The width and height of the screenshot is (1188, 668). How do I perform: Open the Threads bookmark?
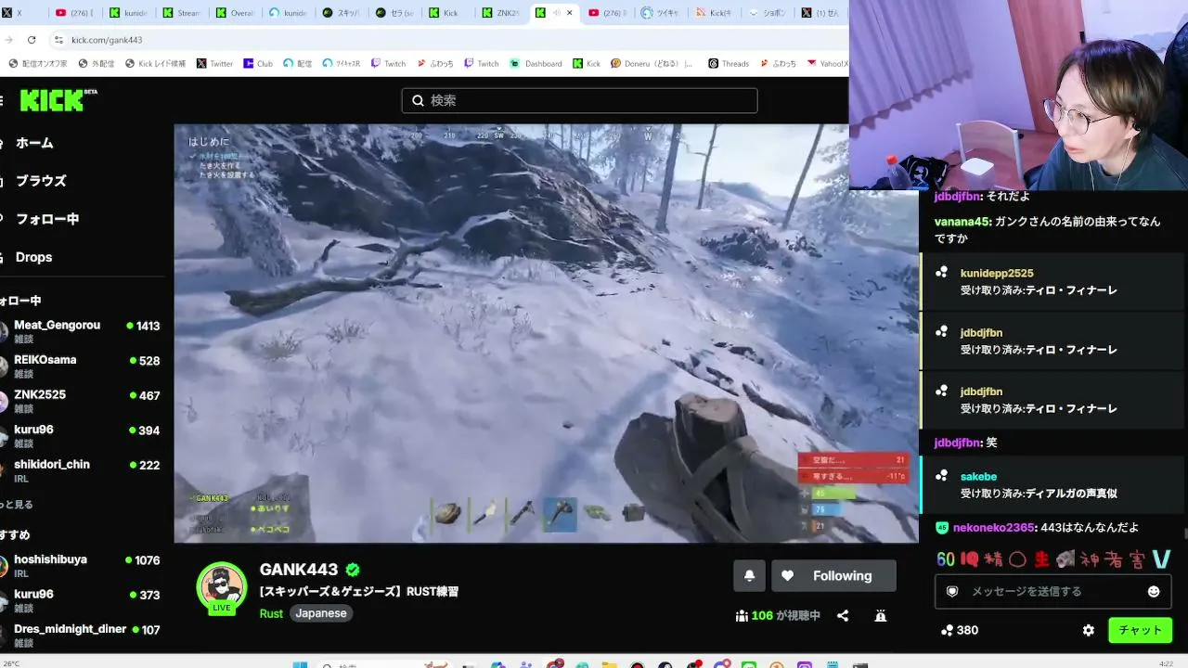(x=729, y=64)
